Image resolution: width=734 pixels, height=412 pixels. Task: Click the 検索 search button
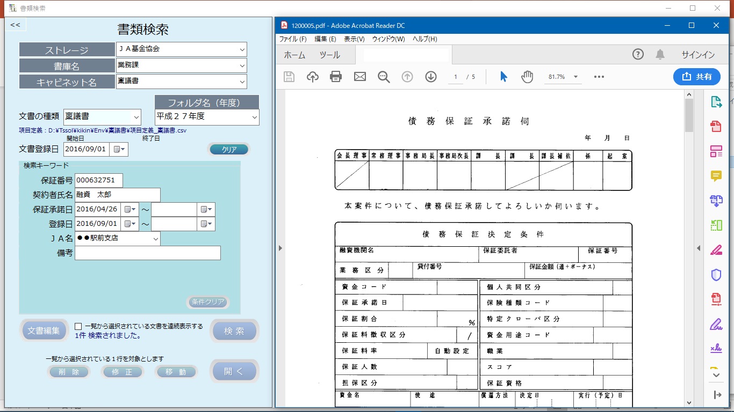(234, 331)
